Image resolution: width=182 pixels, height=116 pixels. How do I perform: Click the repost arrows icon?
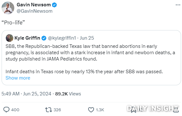[49, 110]
